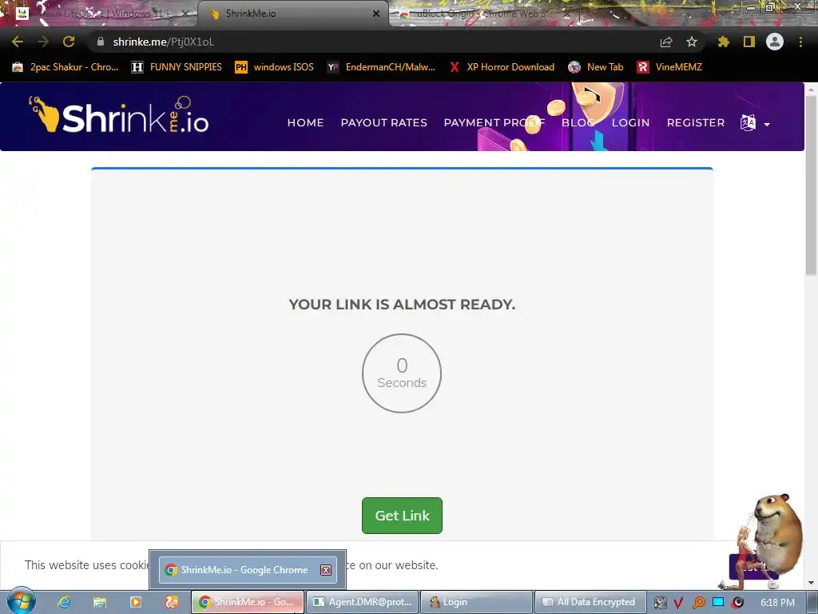
Task: Open Chrome three-dot menu
Action: click(800, 42)
